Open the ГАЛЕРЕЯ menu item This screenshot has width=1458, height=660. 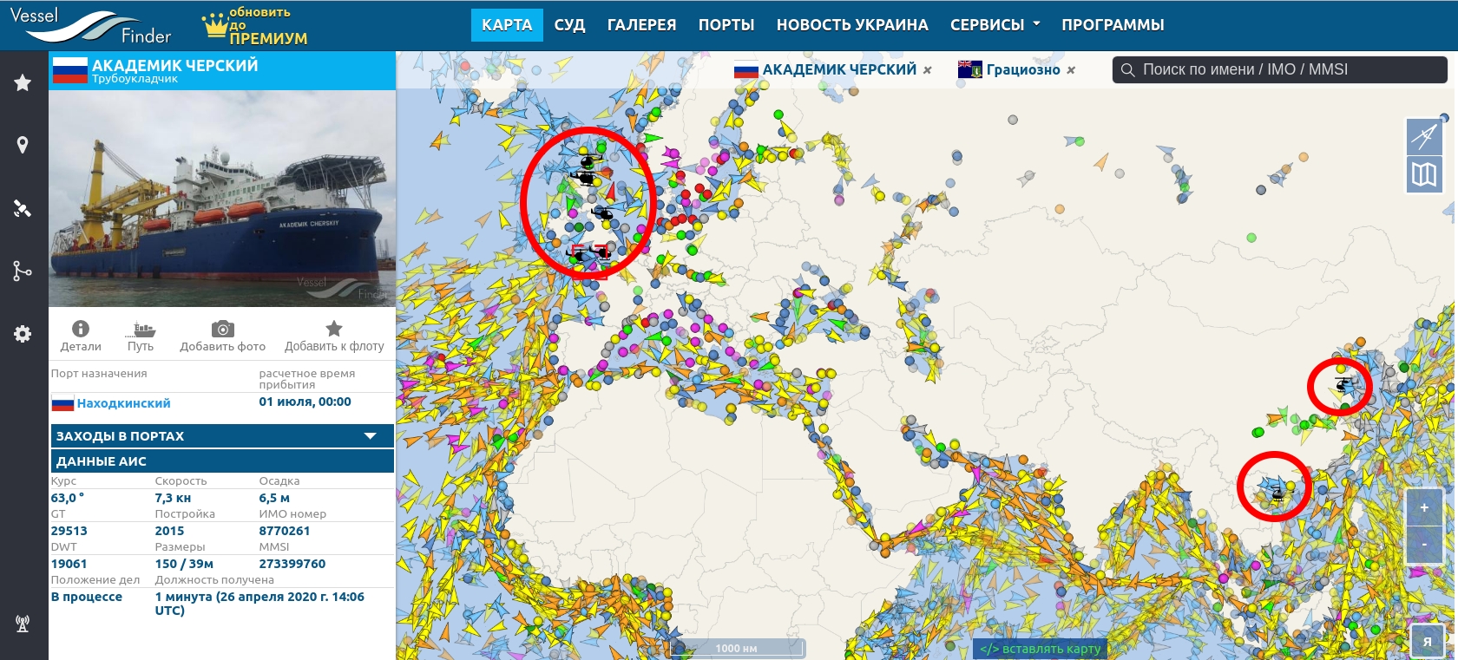tap(641, 25)
